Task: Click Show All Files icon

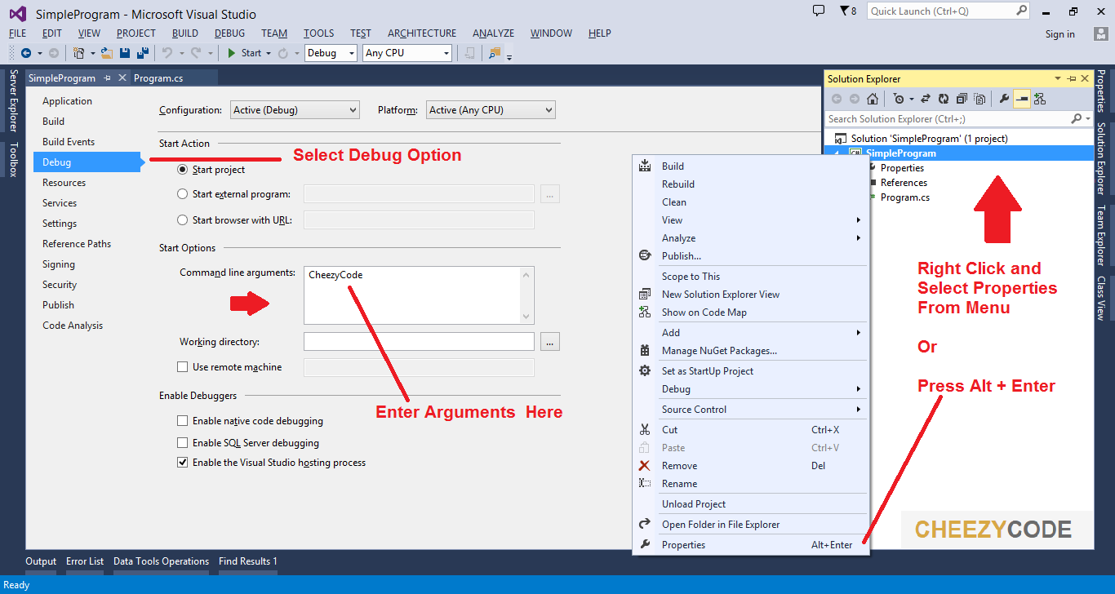Action: coord(980,99)
